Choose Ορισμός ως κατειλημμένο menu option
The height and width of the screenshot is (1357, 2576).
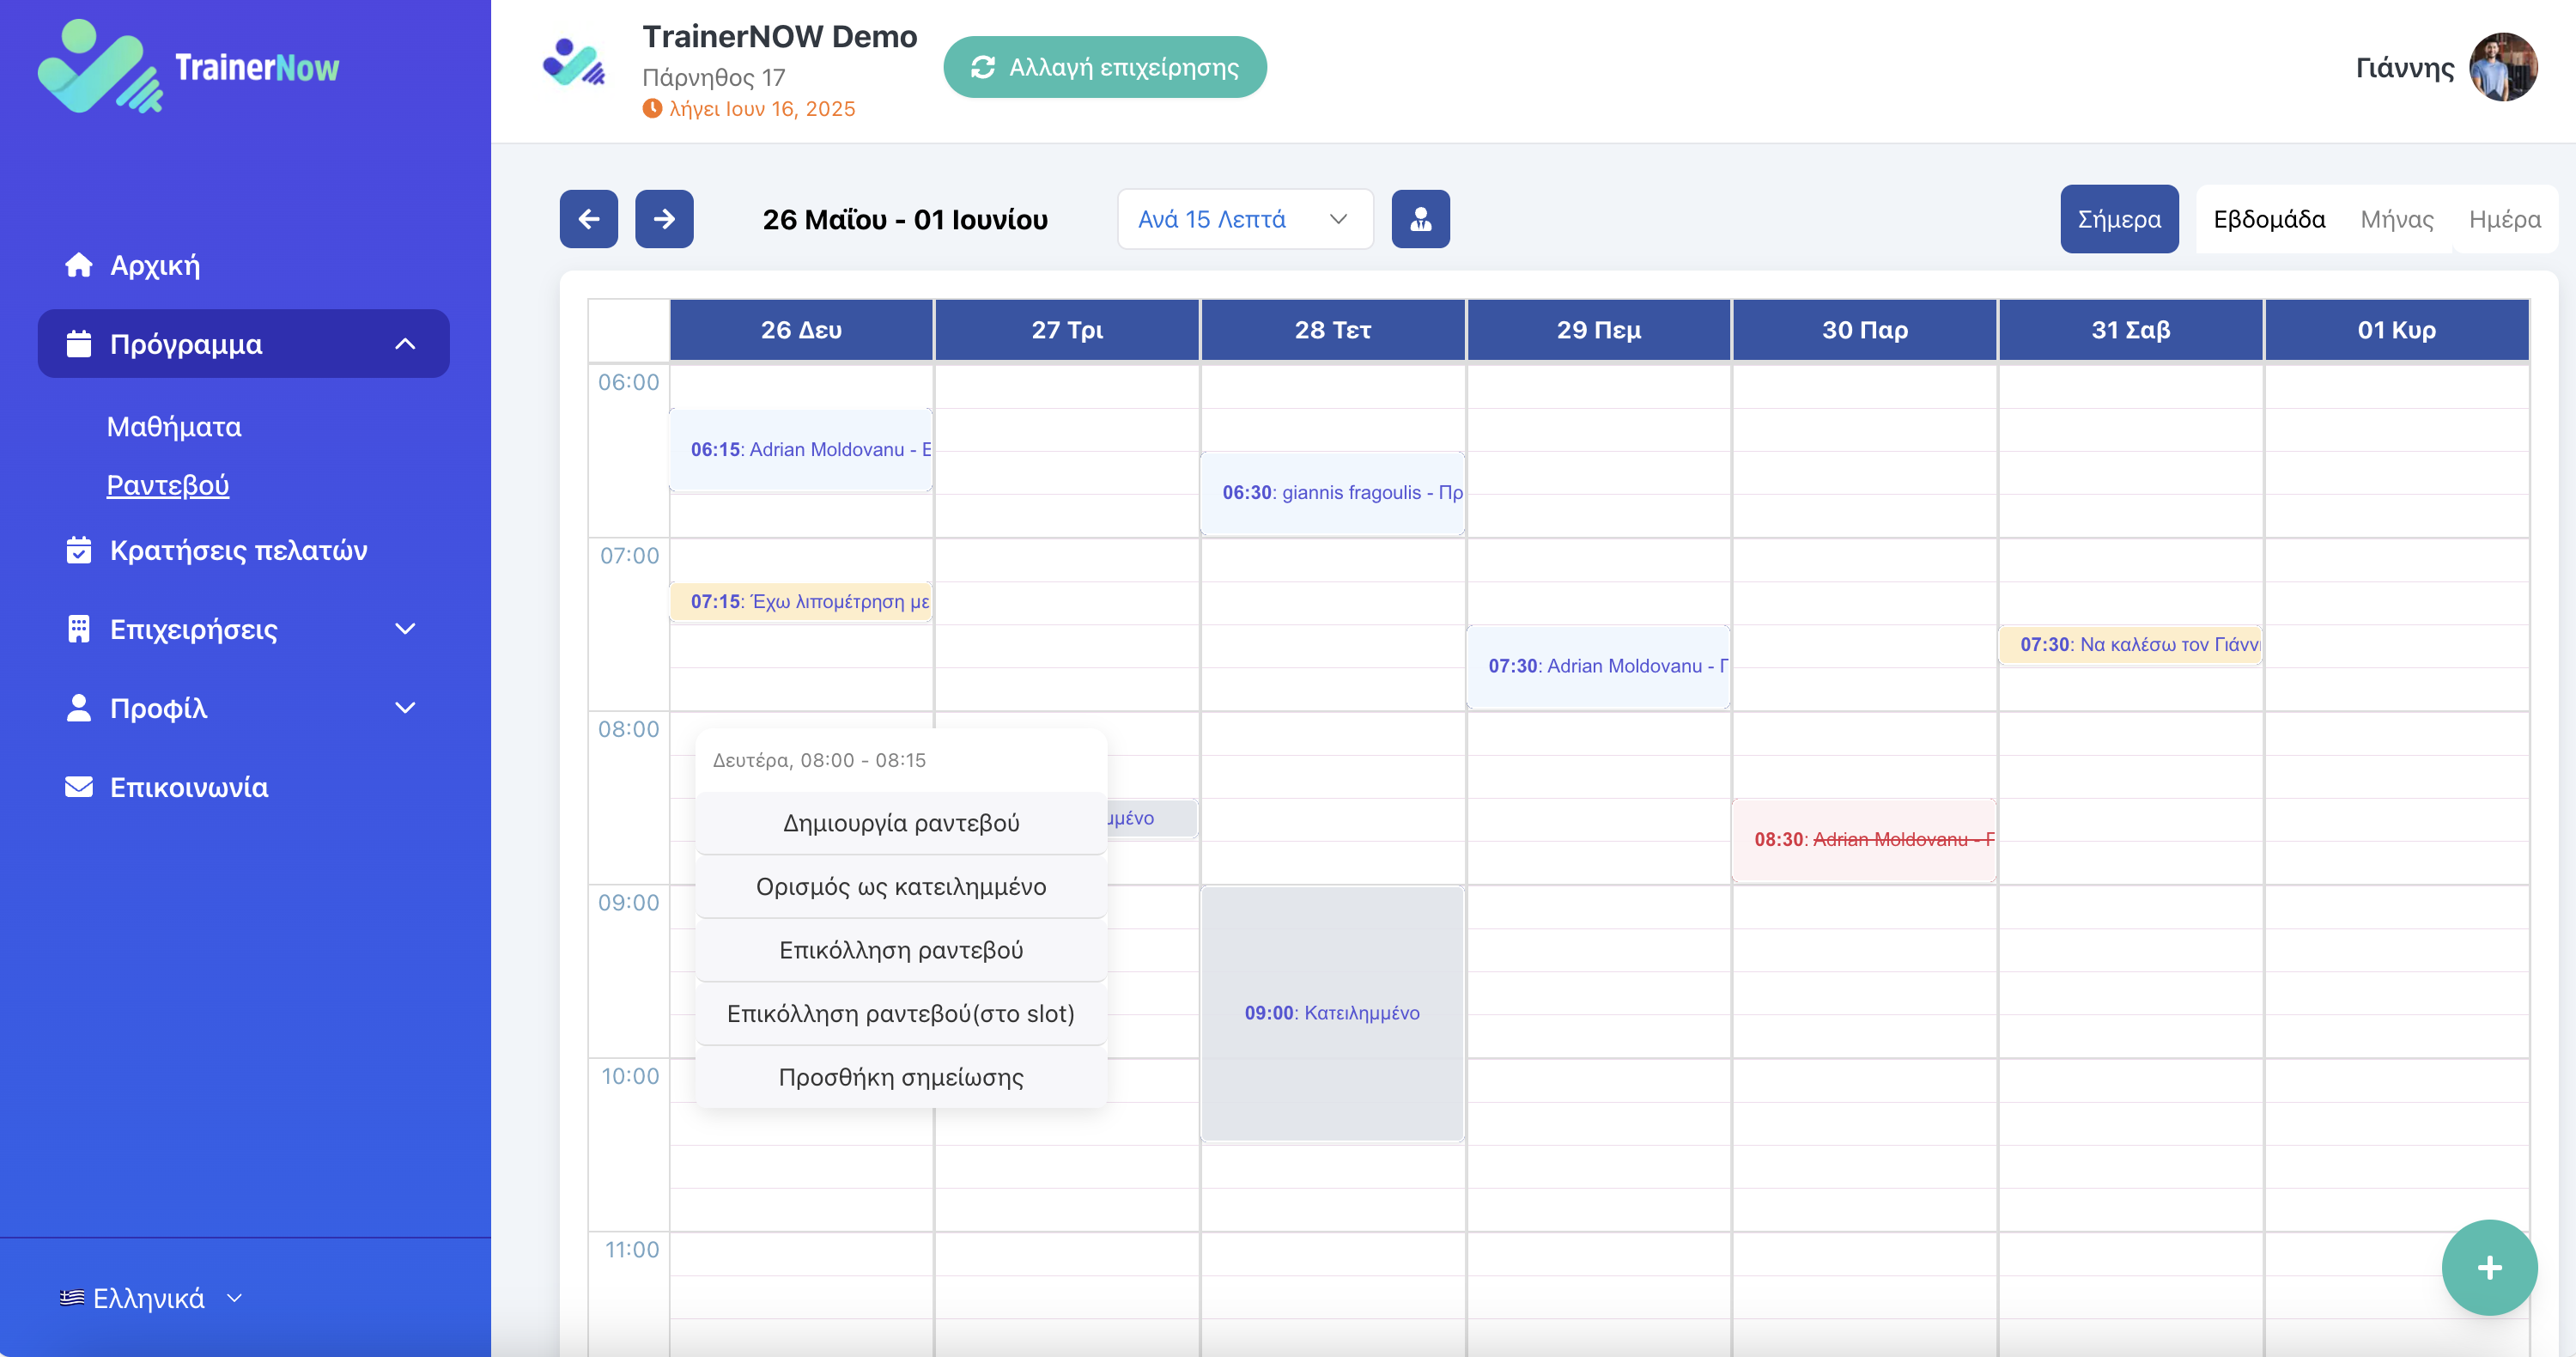pyautogui.click(x=901, y=887)
